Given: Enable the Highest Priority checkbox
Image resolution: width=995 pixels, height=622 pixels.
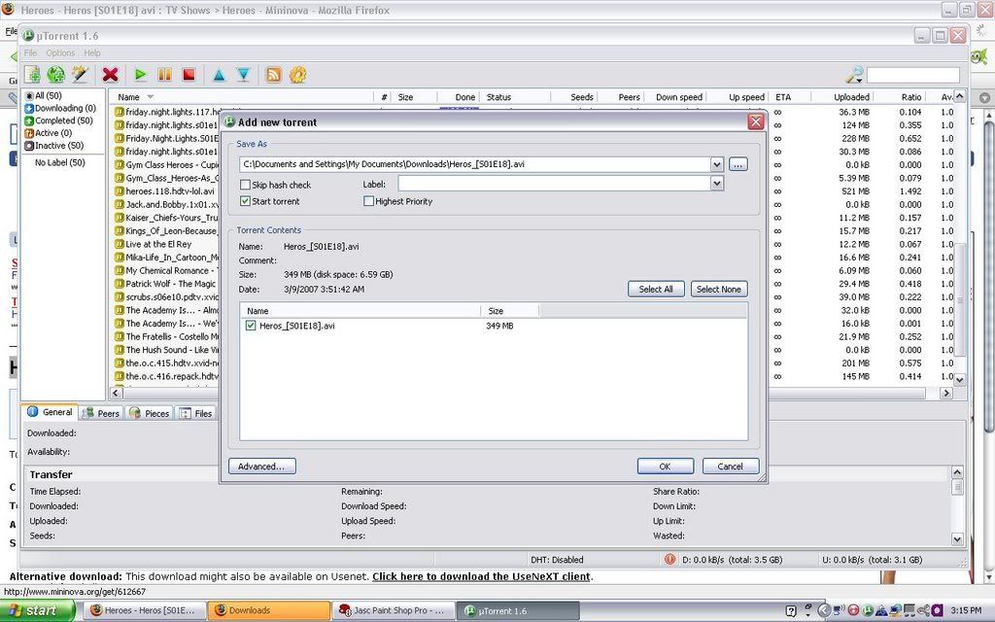Looking at the screenshot, I should click(368, 201).
